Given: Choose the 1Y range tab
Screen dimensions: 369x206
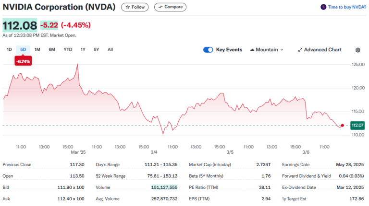Looking at the screenshot, I should click(x=83, y=49).
